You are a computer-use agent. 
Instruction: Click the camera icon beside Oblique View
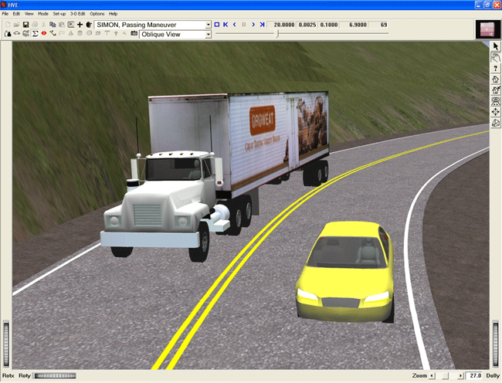(134, 34)
